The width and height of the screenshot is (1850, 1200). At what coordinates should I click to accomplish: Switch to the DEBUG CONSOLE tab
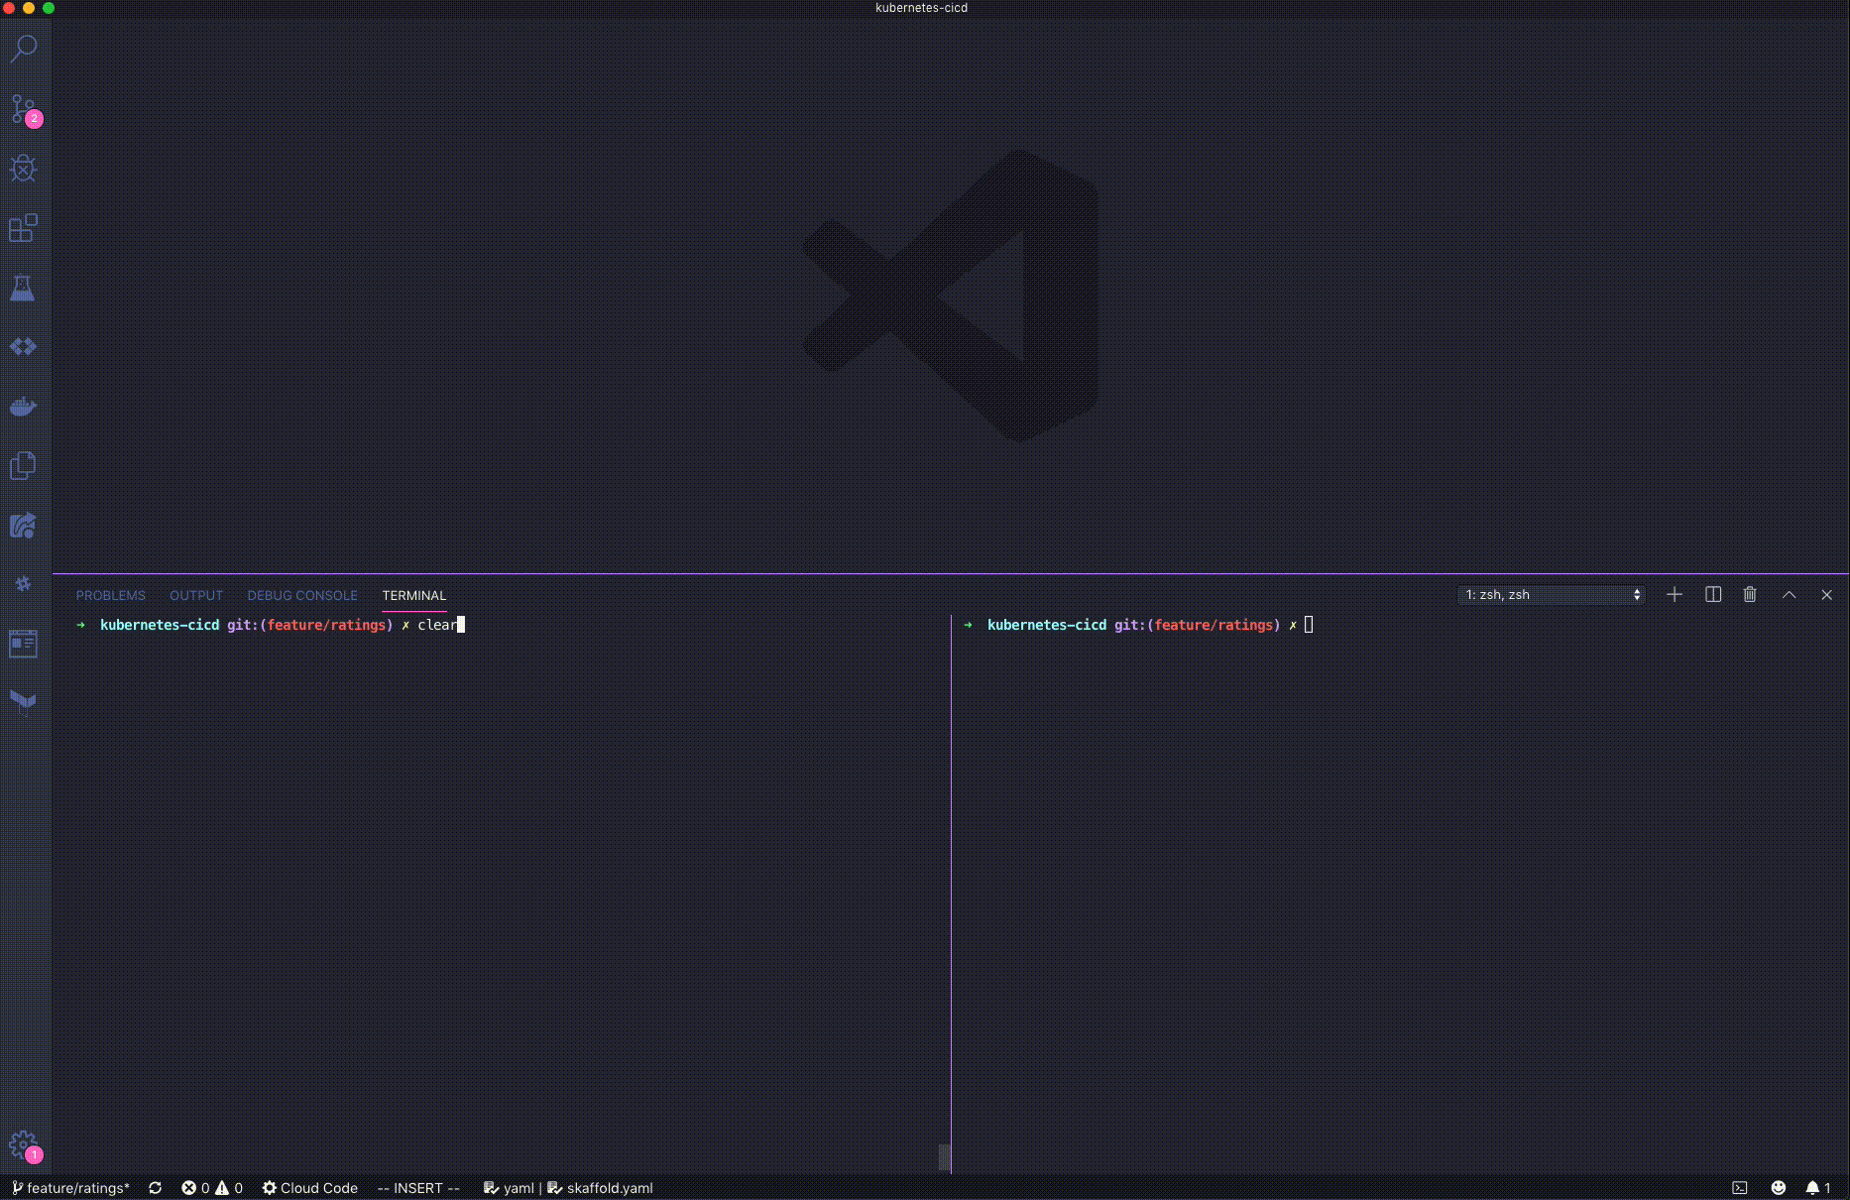point(302,595)
